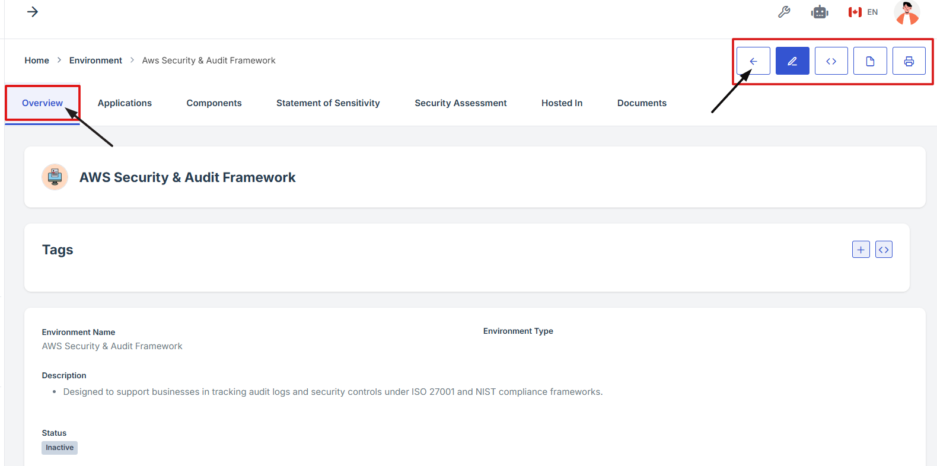Click the Environment breadcrumb link

(95, 60)
